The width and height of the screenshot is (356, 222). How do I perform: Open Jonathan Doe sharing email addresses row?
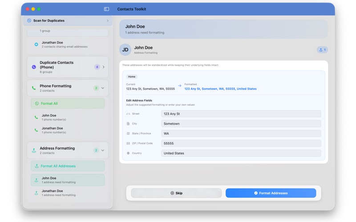click(68, 44)
